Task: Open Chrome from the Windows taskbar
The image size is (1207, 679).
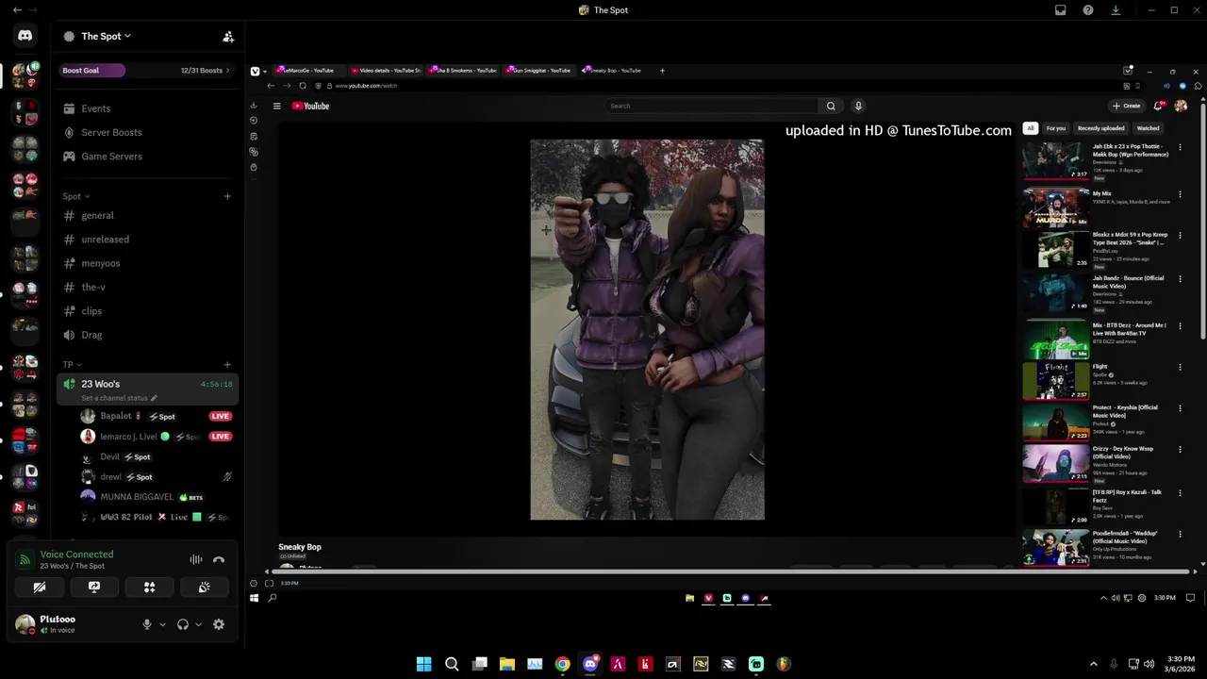Action: 563,664
